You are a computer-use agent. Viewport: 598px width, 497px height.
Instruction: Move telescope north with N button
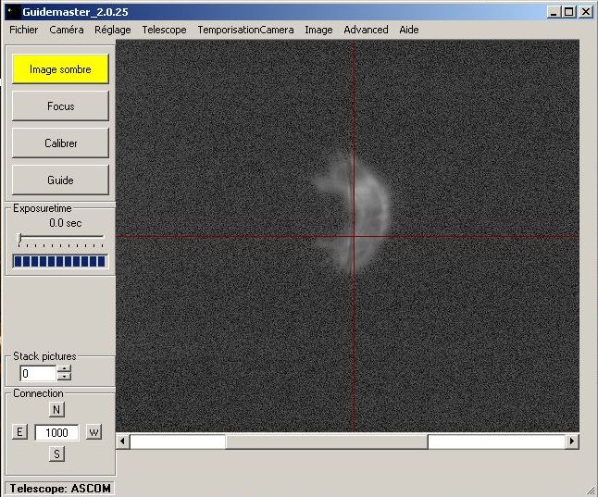(56, 409)
